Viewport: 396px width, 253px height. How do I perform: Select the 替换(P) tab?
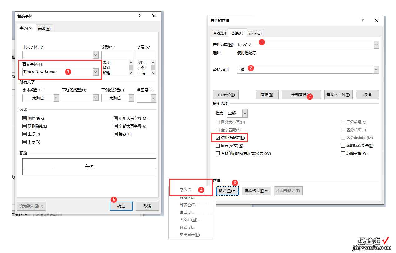click(237, 33)
